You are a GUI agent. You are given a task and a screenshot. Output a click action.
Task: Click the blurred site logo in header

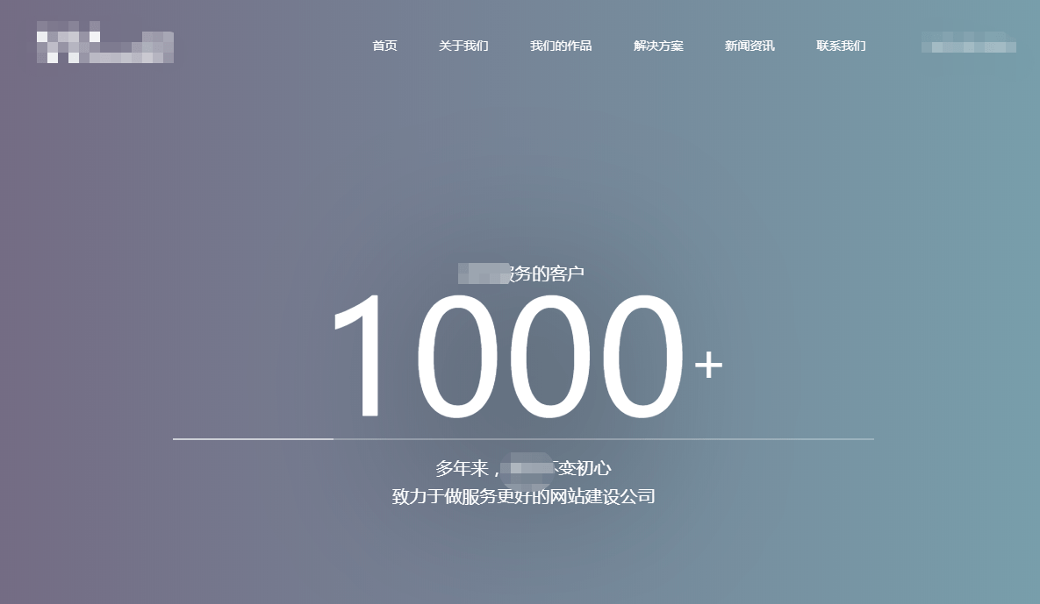(x=104, y=46)
